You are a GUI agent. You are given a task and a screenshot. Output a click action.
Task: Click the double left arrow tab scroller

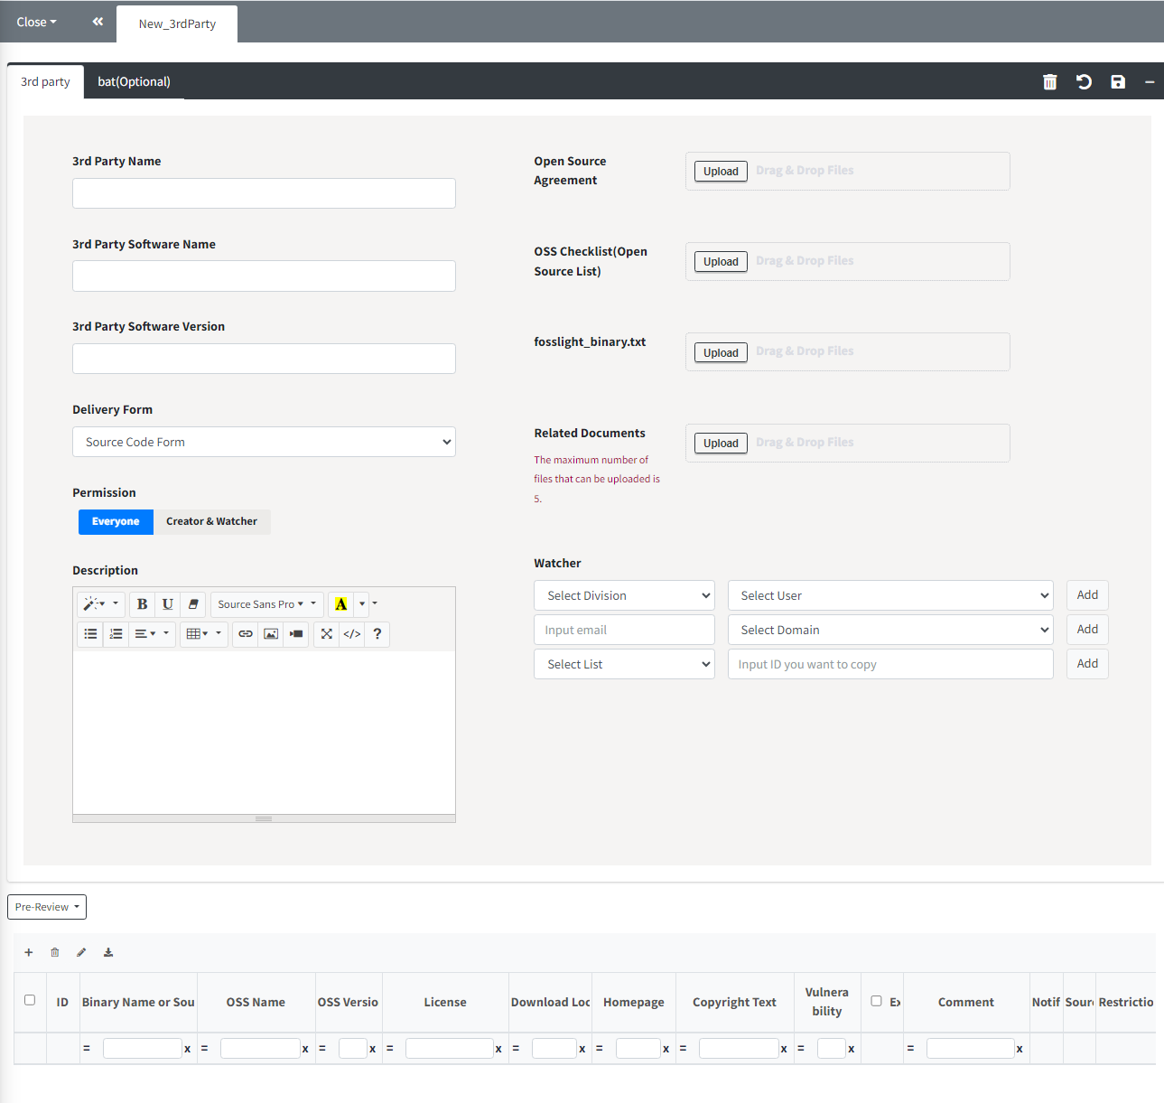point(98,22)
